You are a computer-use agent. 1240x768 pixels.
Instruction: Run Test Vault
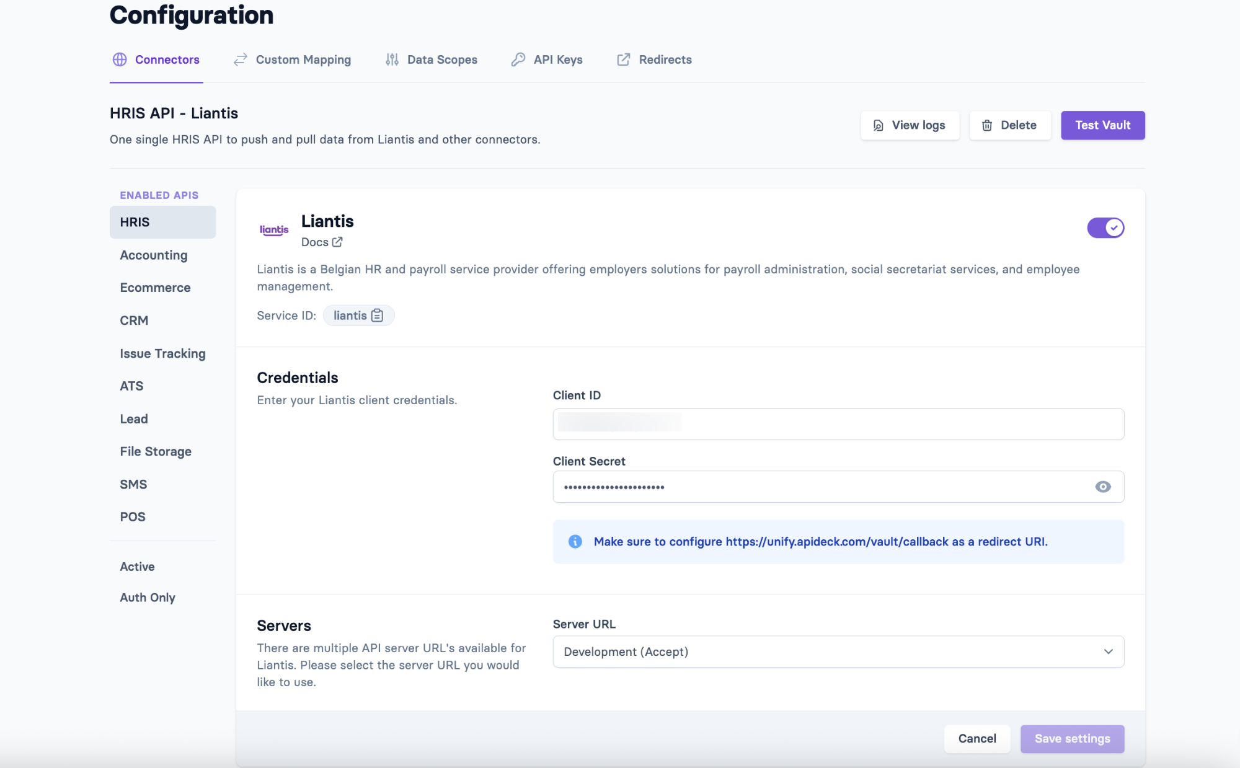(1102, 125)
